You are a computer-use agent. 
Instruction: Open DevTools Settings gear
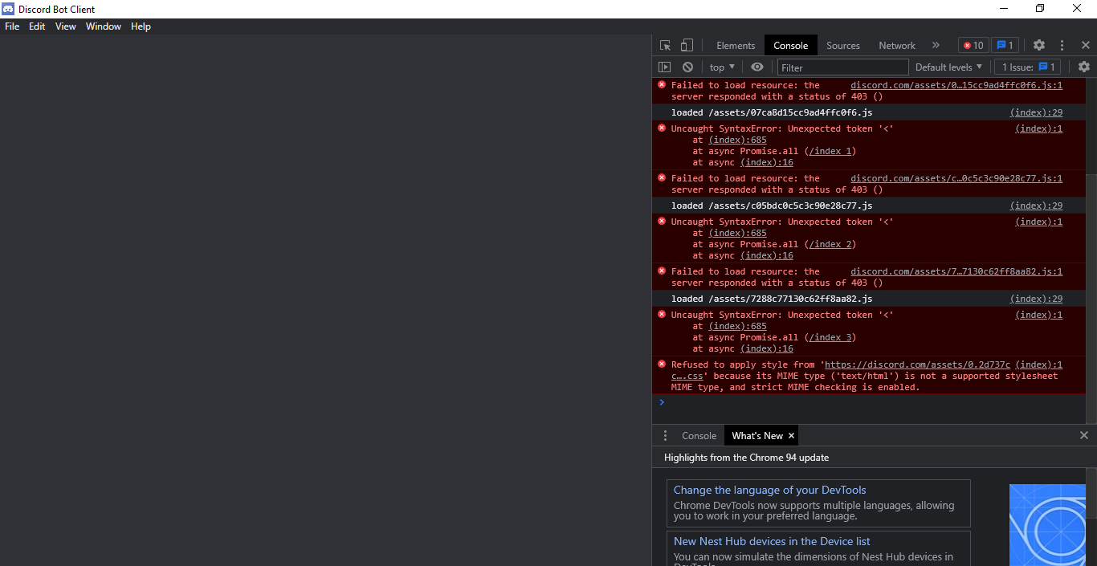click(x=1039, y=45)
